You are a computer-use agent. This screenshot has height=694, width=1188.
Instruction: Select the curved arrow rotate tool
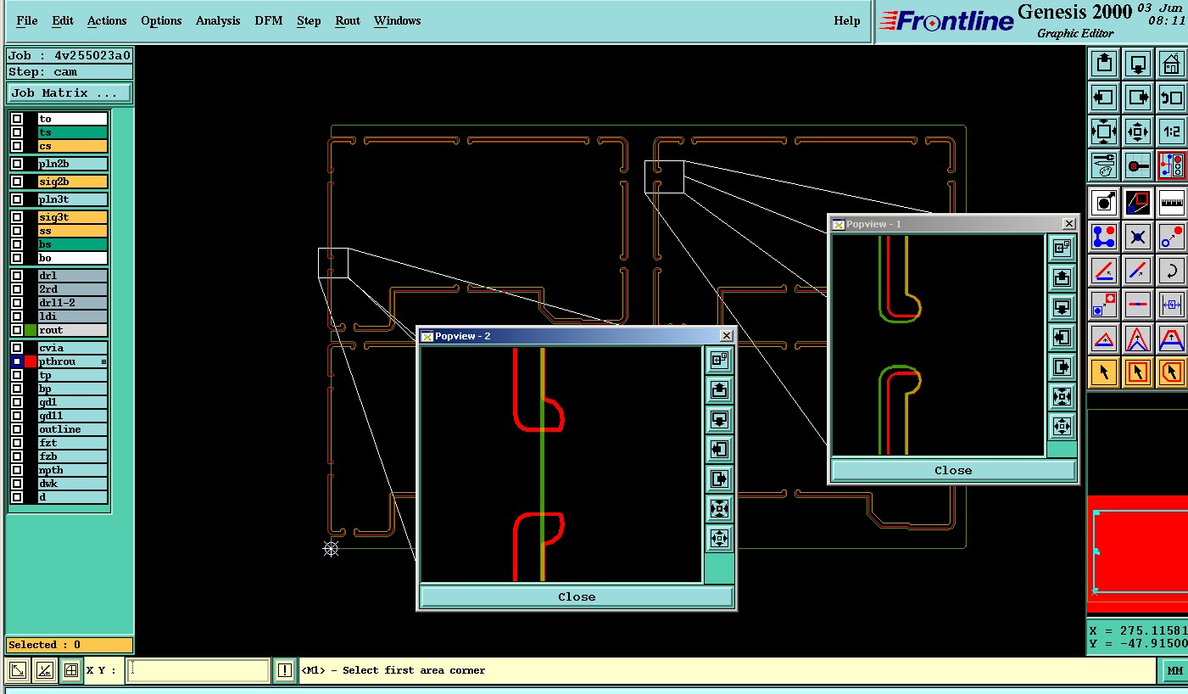(1171, 271)
